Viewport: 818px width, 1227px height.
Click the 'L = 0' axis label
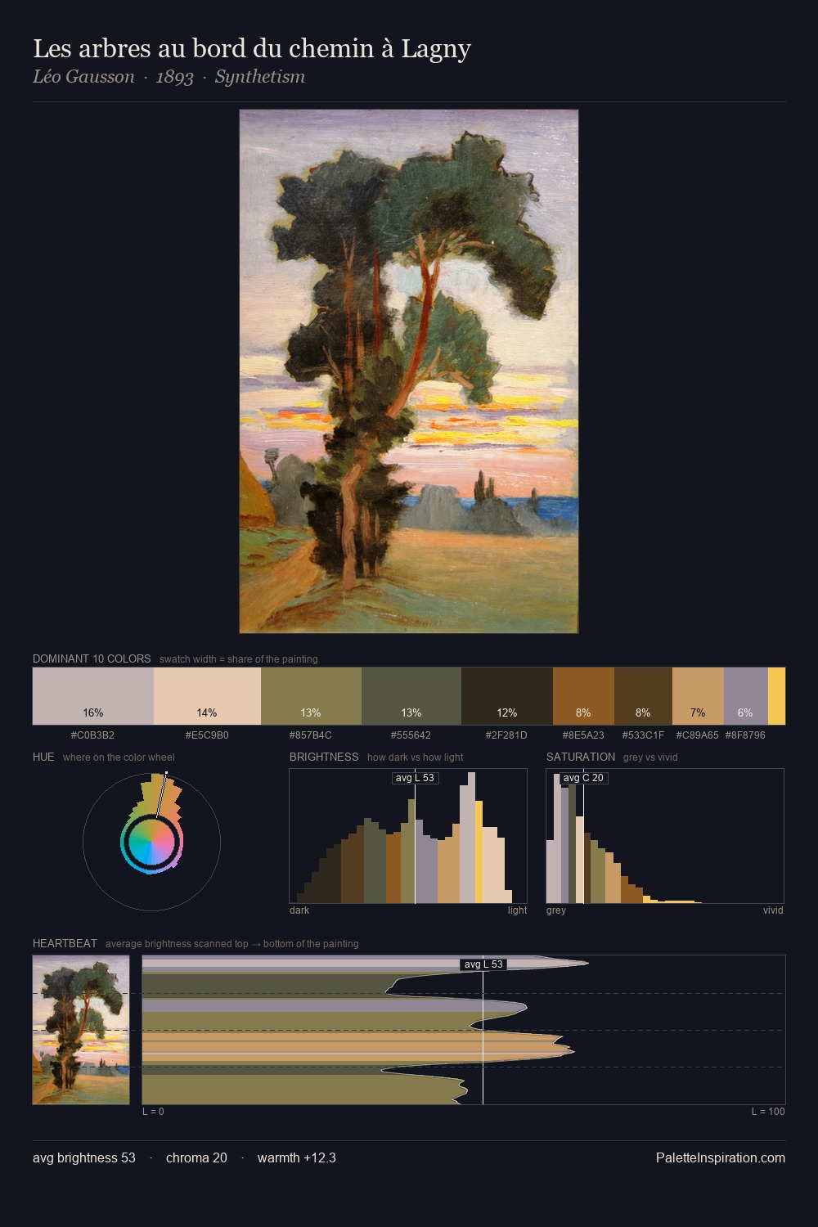coord(153,1111)
